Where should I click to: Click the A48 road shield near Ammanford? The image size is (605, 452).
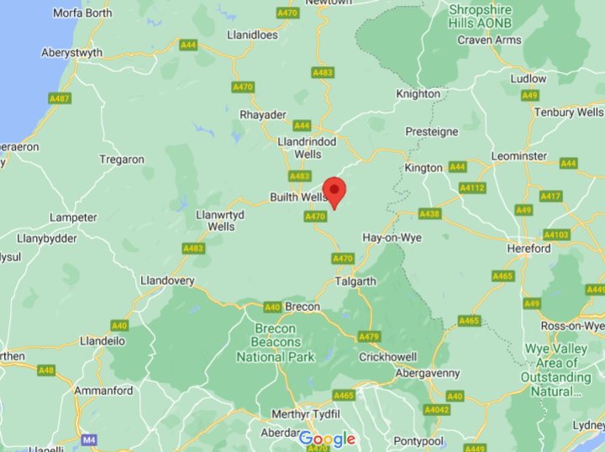pos(47,371)
